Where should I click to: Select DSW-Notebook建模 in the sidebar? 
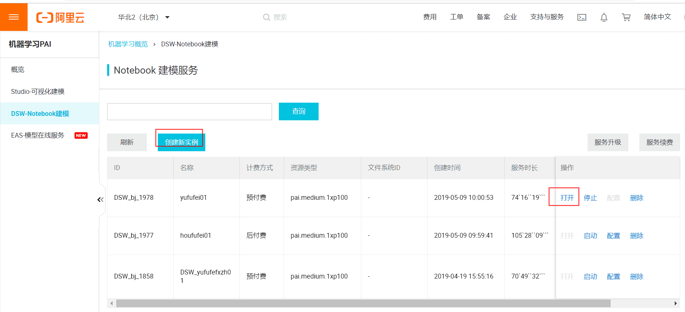50,114
